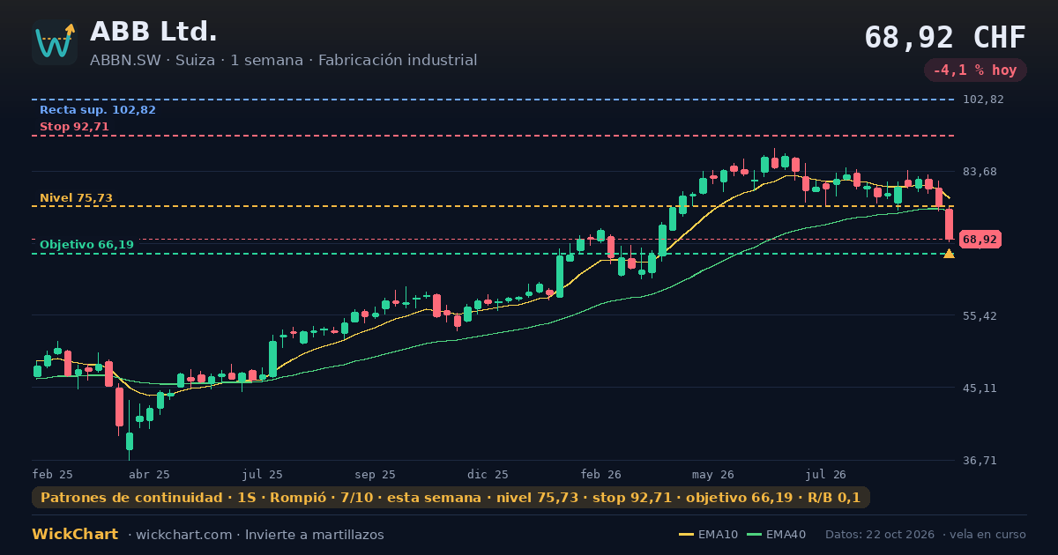The image size is (1058, 555).
Task: Click the Objetivo 66,19 label
Action: (x=86, y=245)
